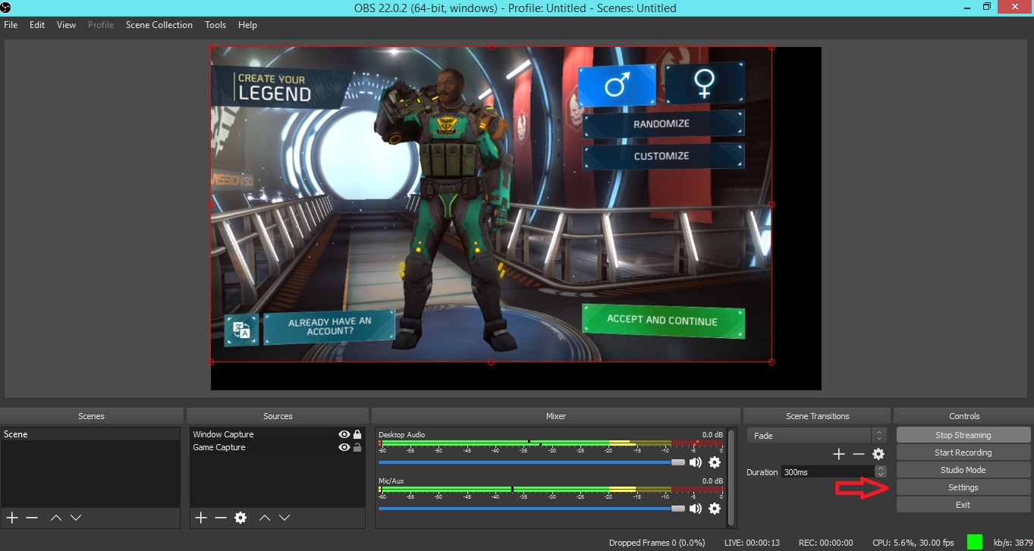Restore down the OBS window
This screenshot has width=1034, height=551.
pos(987,7)
